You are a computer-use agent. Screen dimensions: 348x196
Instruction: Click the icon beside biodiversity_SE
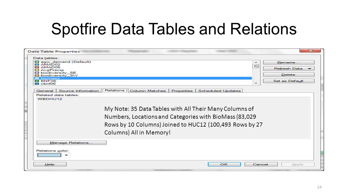tap(37, 73)
